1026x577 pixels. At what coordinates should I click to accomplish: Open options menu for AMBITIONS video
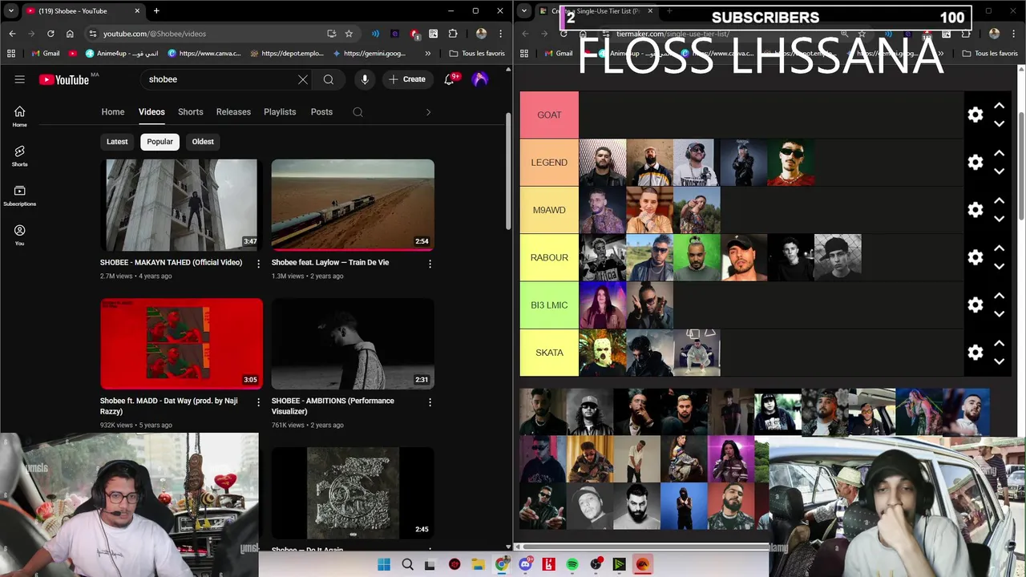[x=430, y=402]
